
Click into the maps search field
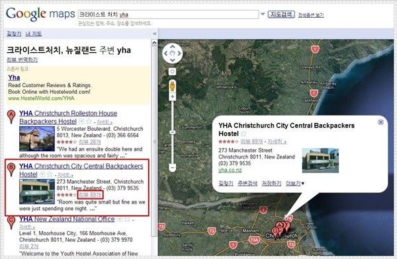click(x=168, y=15)
